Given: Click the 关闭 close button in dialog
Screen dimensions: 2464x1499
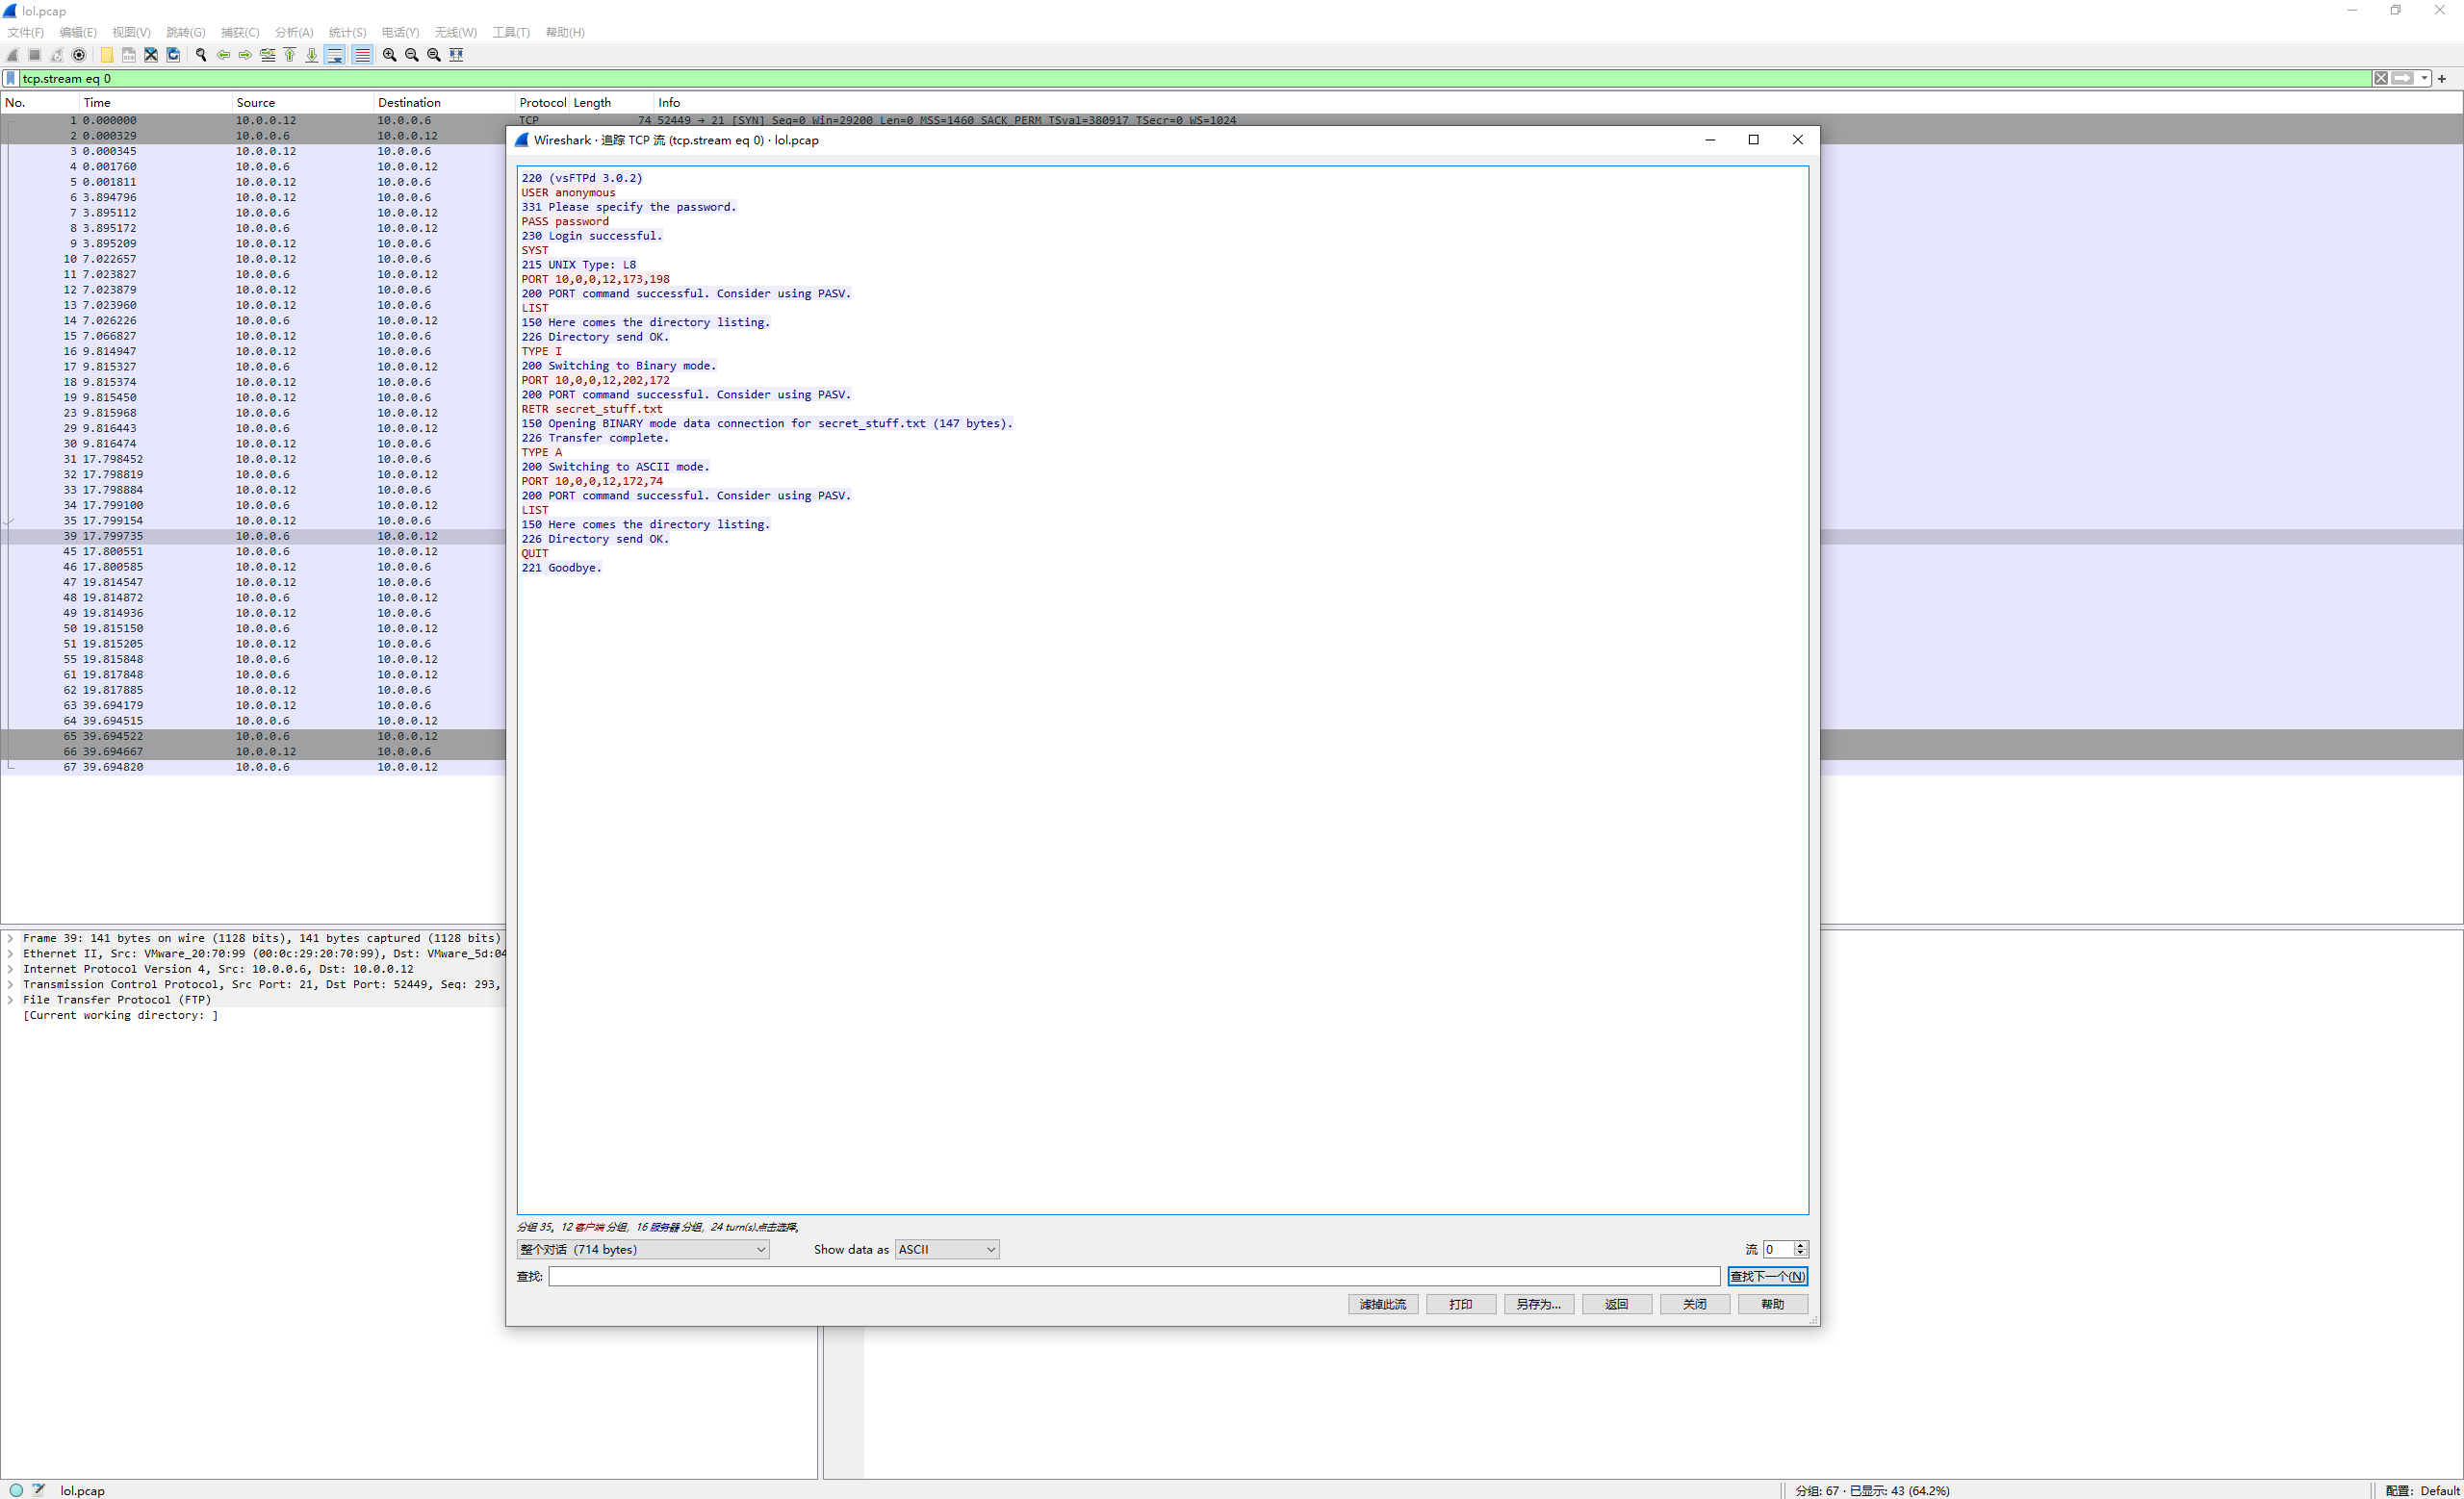Looking at the screenshot, I should 1695,1304.
